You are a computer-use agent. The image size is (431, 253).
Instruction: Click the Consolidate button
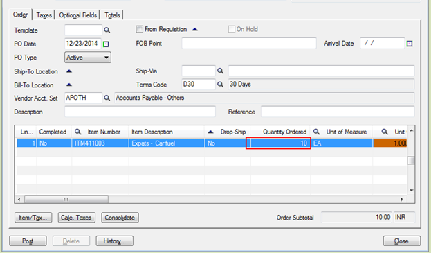click(x=120, y=218)
